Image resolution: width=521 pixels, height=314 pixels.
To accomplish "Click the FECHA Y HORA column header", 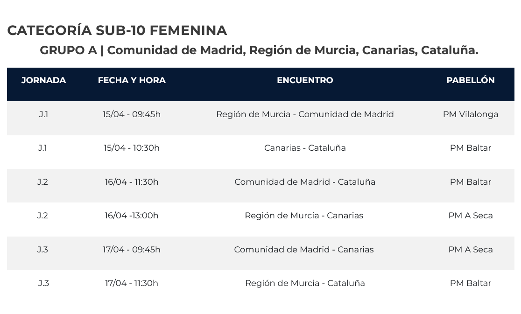I will click(132, 80).
